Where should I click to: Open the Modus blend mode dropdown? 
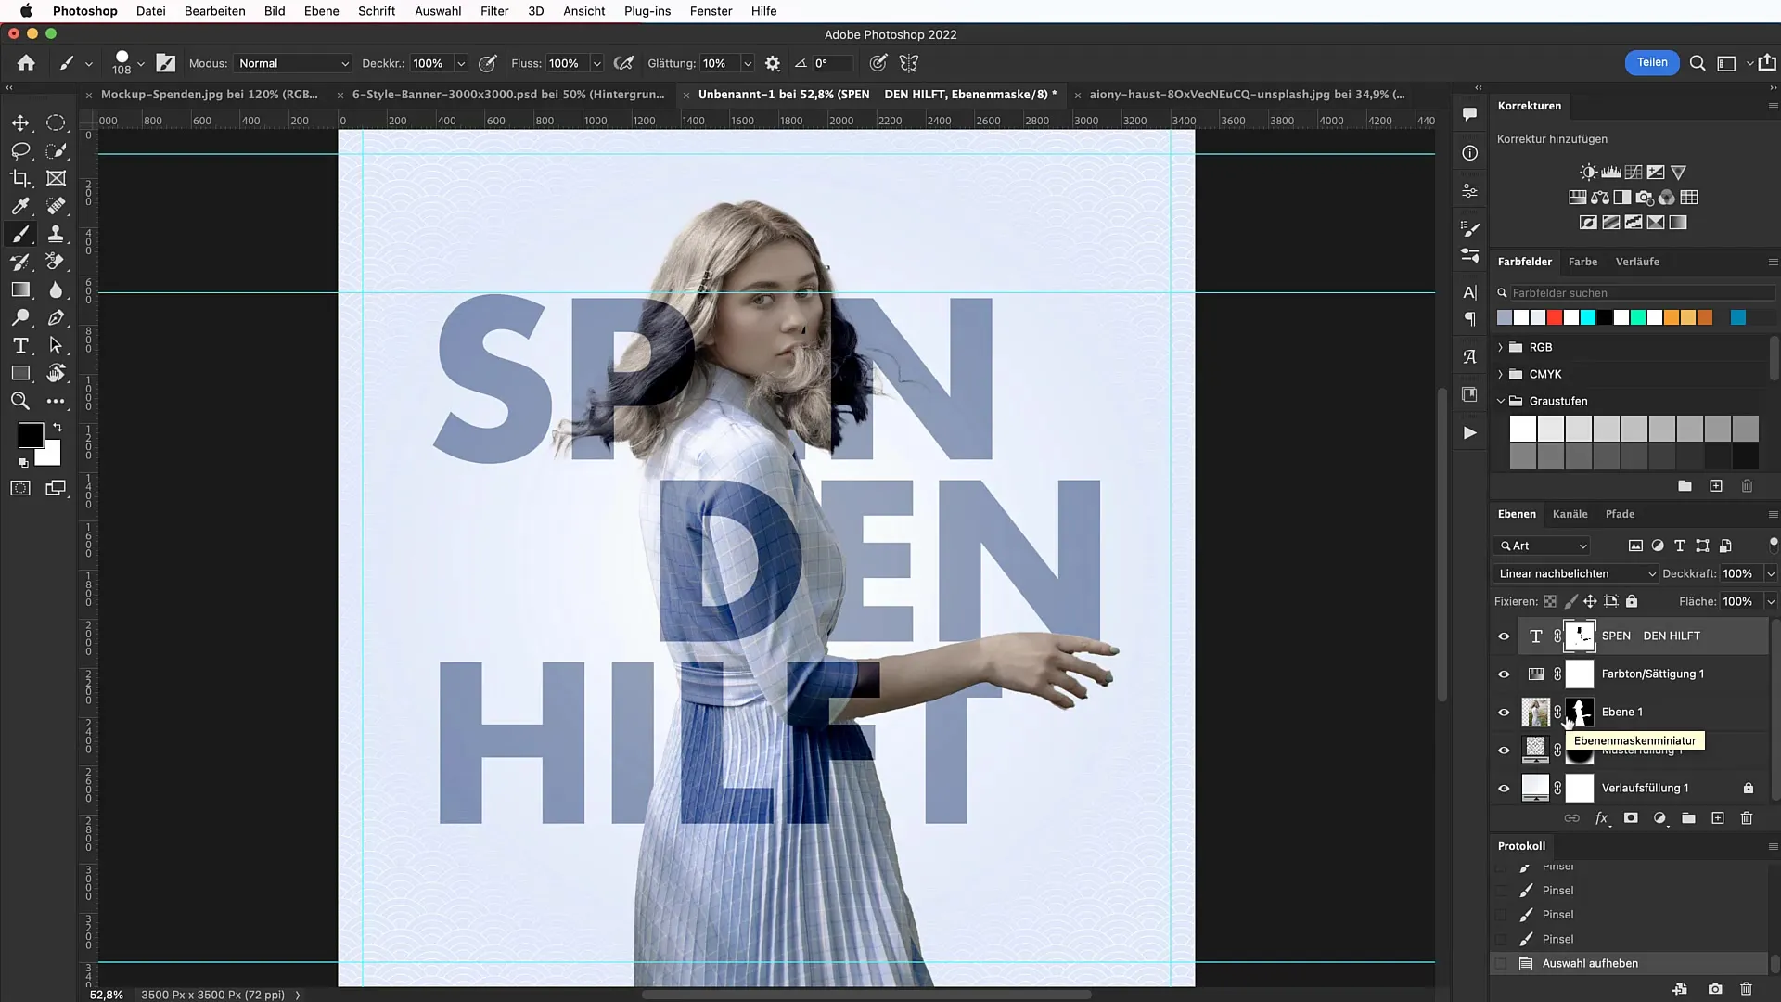292,63
